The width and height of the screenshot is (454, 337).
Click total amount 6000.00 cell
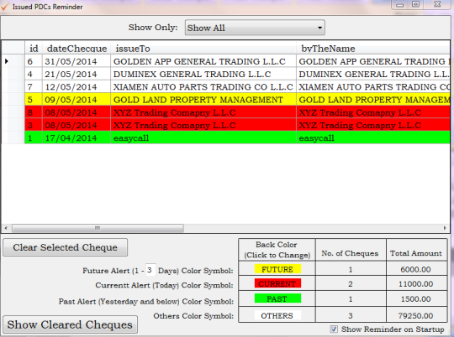(x=416, y=269)
